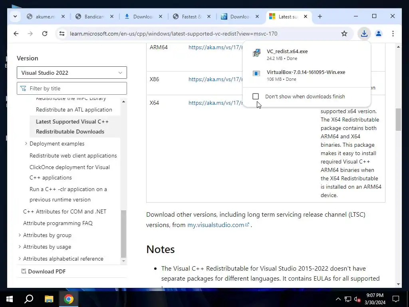The width and height of the screenshot is (409, 307).
Task: Click the browser back arrow
Action: [16, 34]
